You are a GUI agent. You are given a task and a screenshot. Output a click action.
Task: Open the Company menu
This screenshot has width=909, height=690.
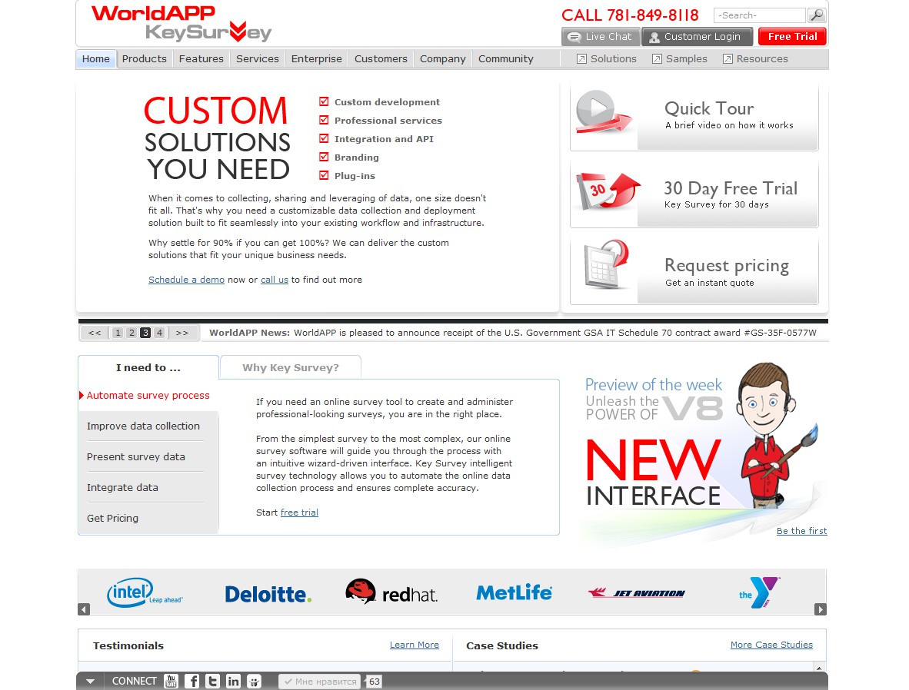coord(443,58)
